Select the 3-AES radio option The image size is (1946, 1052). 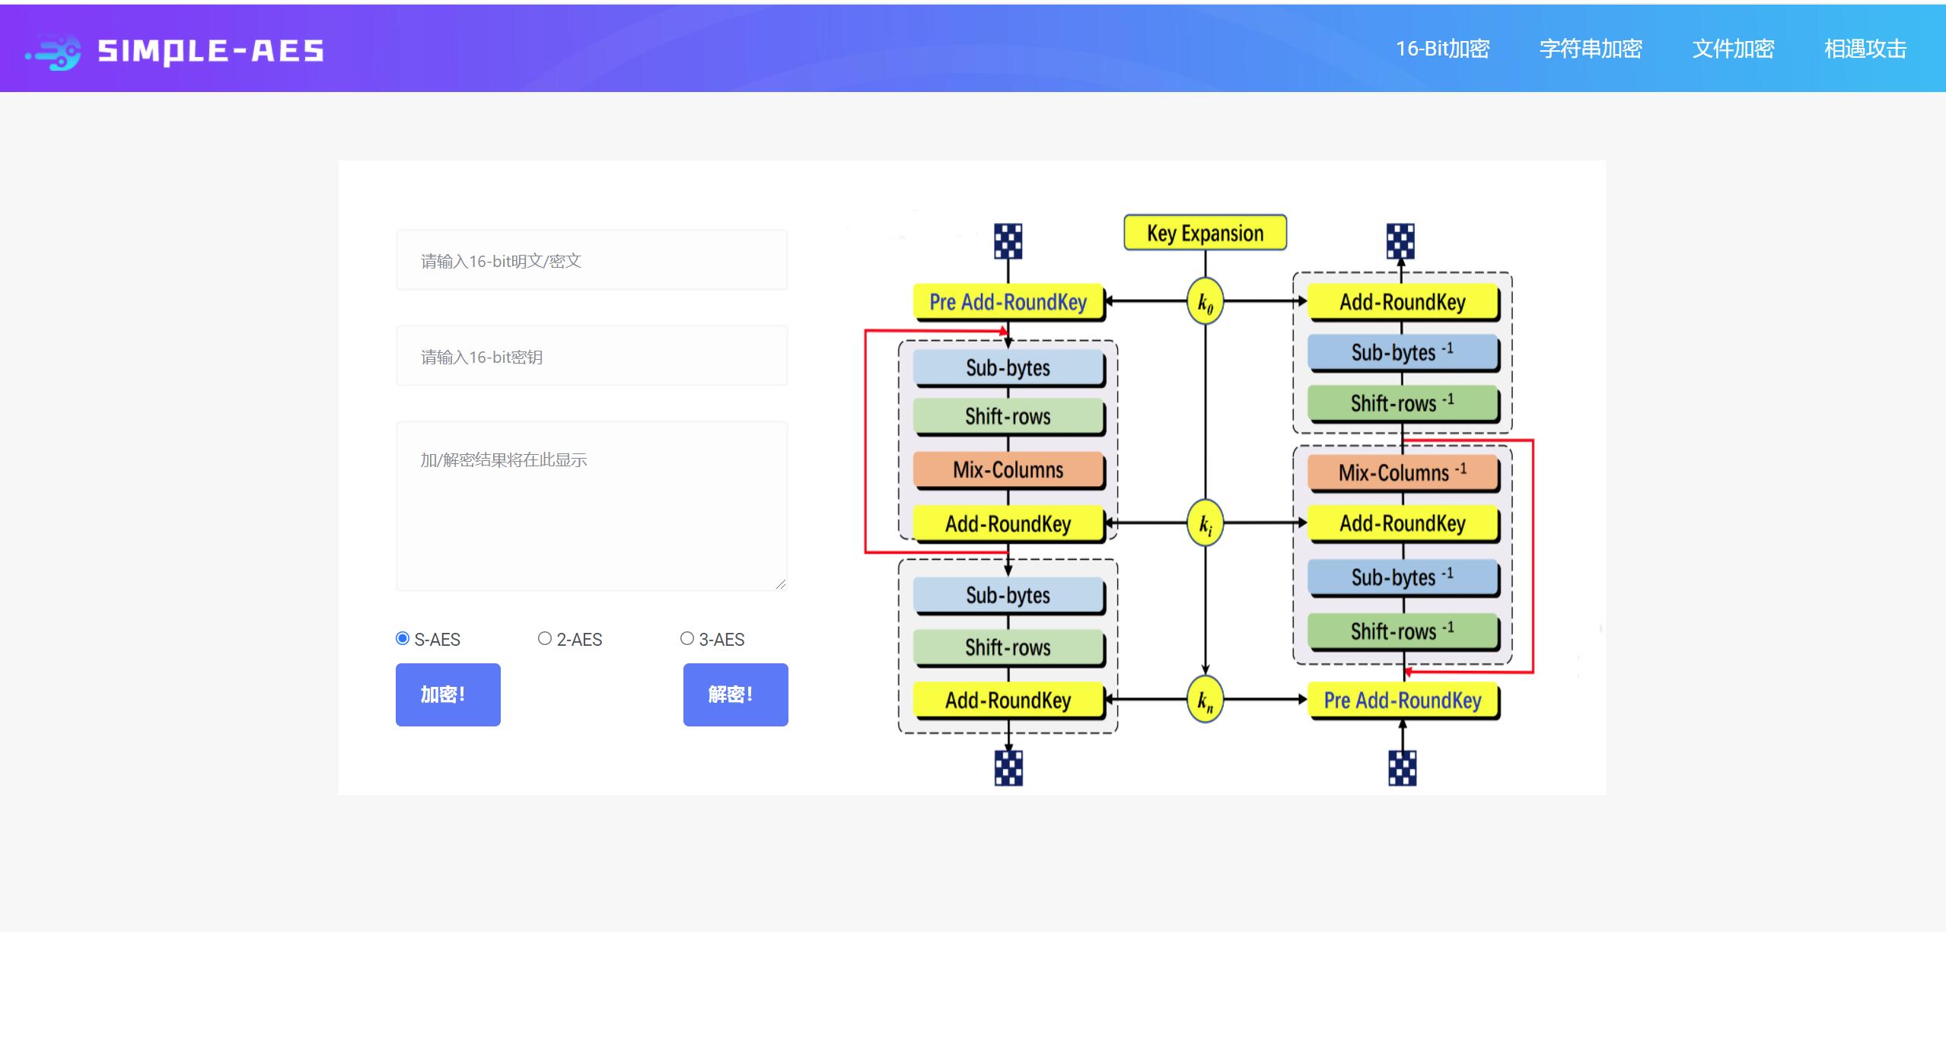(687, 638)
